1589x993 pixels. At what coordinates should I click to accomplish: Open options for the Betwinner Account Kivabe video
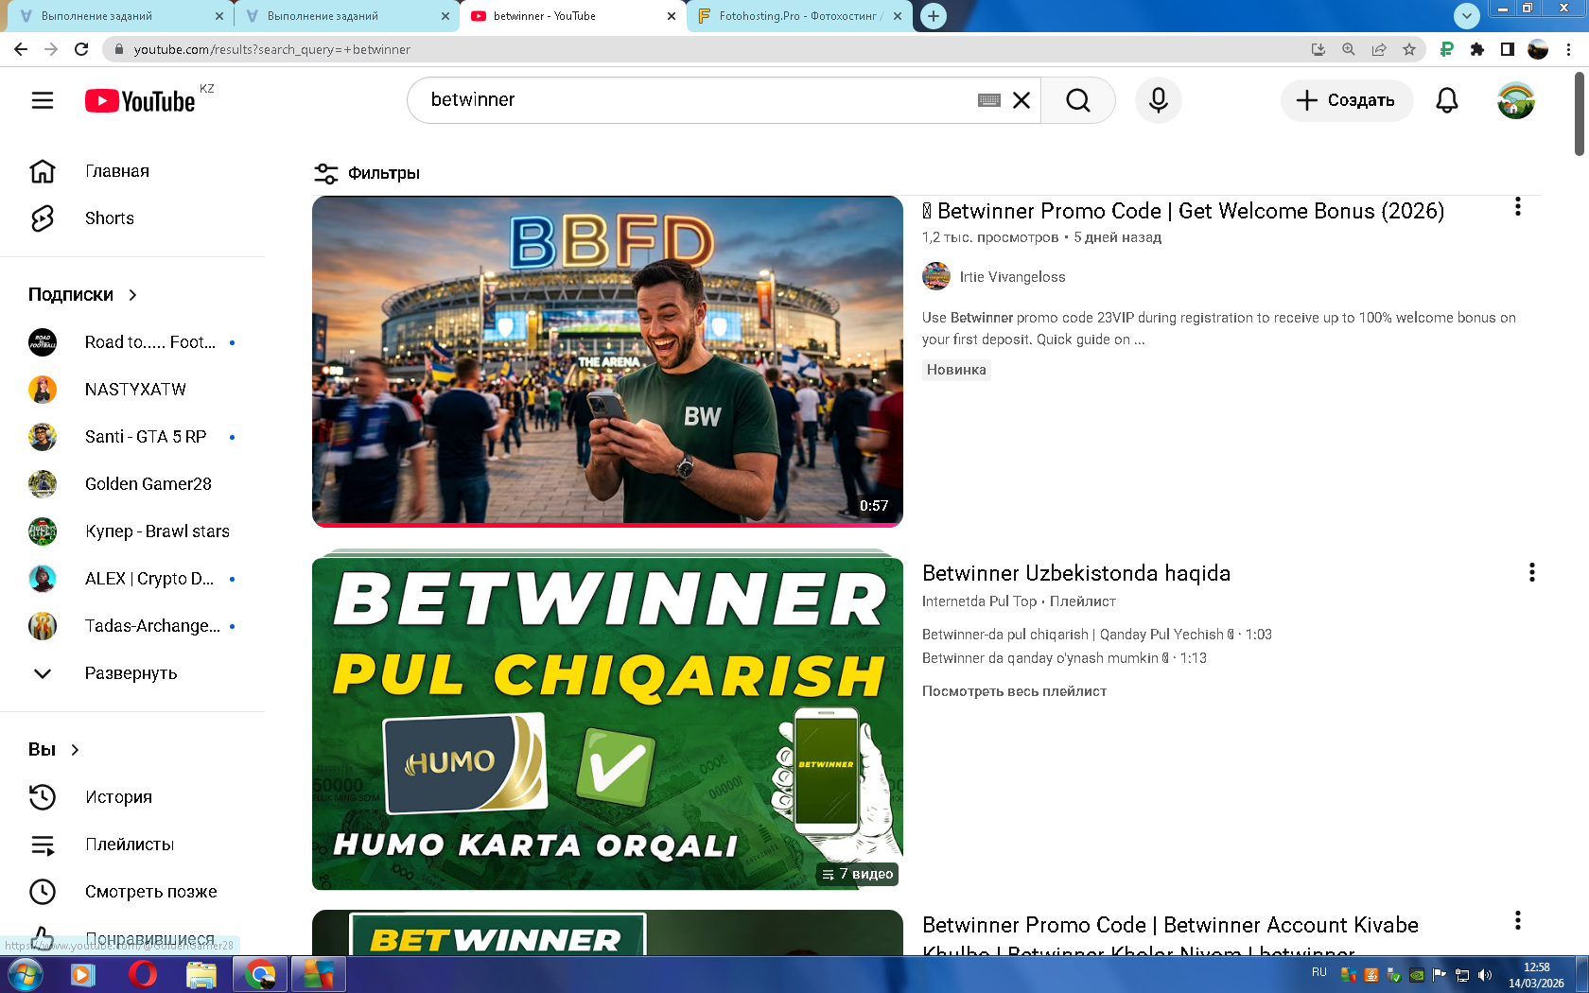pyautogui.click(x=1518, y=920)
